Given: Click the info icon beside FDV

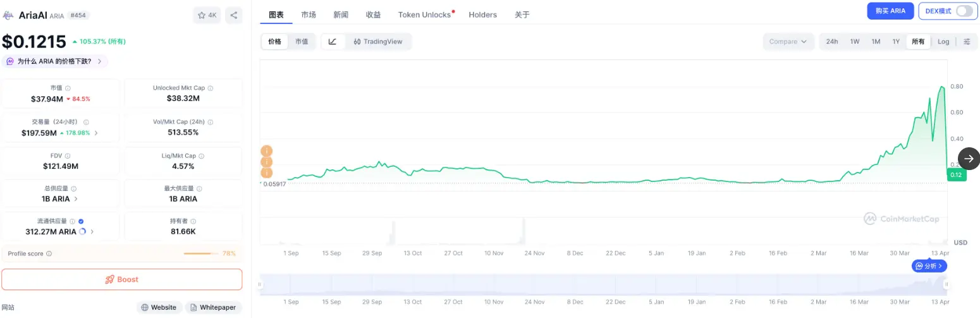Looking at the screenshot, I should [68, 156].
